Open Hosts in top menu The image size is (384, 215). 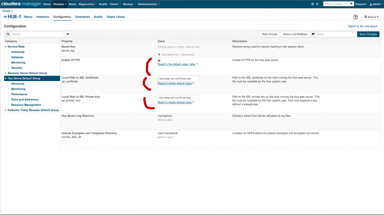(72, 4)
